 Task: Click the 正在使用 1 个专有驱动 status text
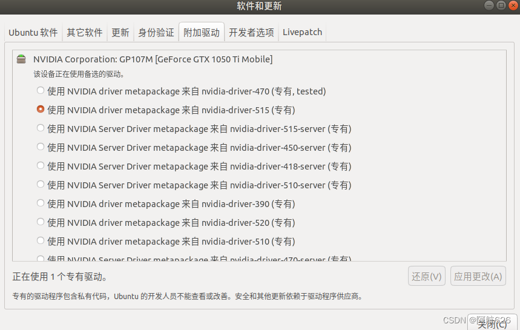coord(60,277)
